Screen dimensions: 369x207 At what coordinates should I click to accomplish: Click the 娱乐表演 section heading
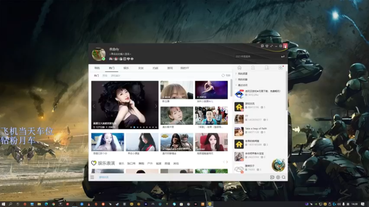[x=107, y=163]
